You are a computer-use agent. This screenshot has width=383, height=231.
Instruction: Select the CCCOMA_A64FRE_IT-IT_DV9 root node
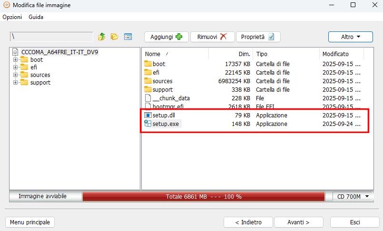point(59,52)
